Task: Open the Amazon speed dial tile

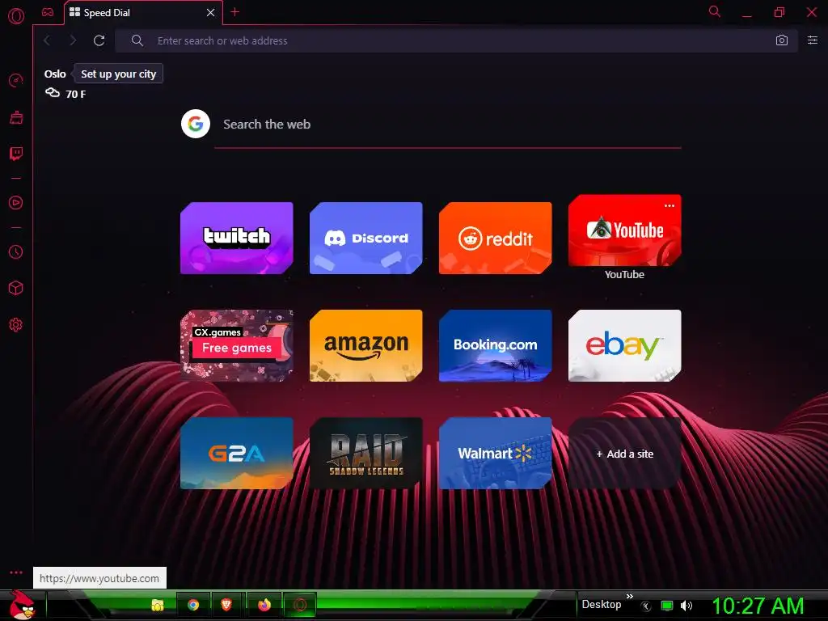Action: (x=366, y=346)
